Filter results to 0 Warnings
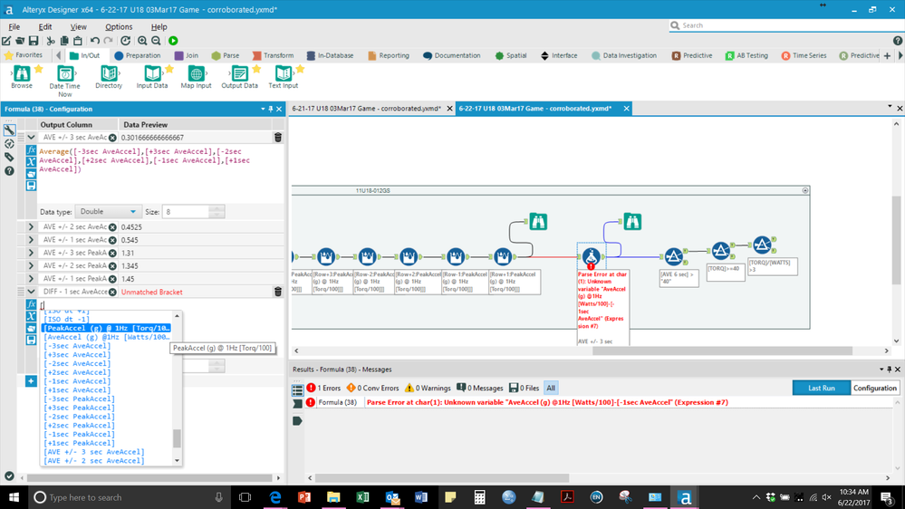This screenshot has height=509, width=905. [428, 388]
